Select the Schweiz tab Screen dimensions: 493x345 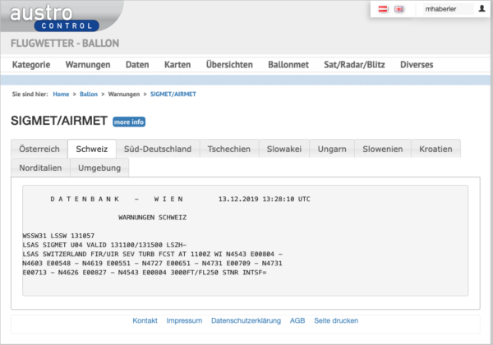pyautogui.click(x=92, y=149)
